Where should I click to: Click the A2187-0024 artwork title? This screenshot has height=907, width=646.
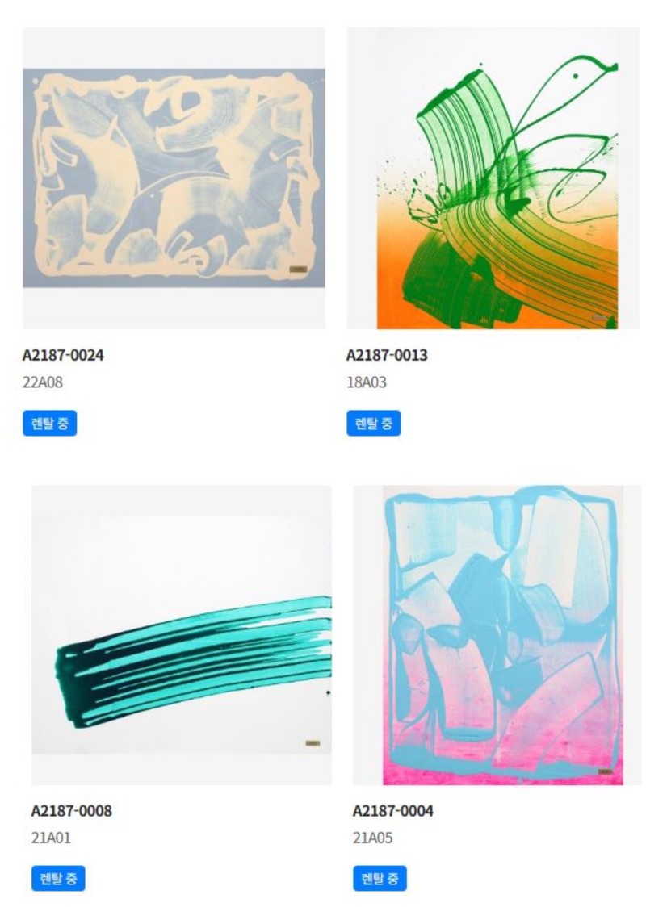click(62, 355)
